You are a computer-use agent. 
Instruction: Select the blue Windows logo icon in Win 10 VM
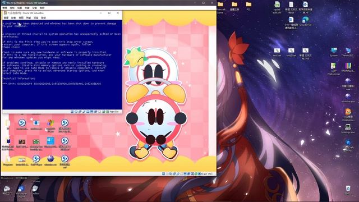coord(50,141)
